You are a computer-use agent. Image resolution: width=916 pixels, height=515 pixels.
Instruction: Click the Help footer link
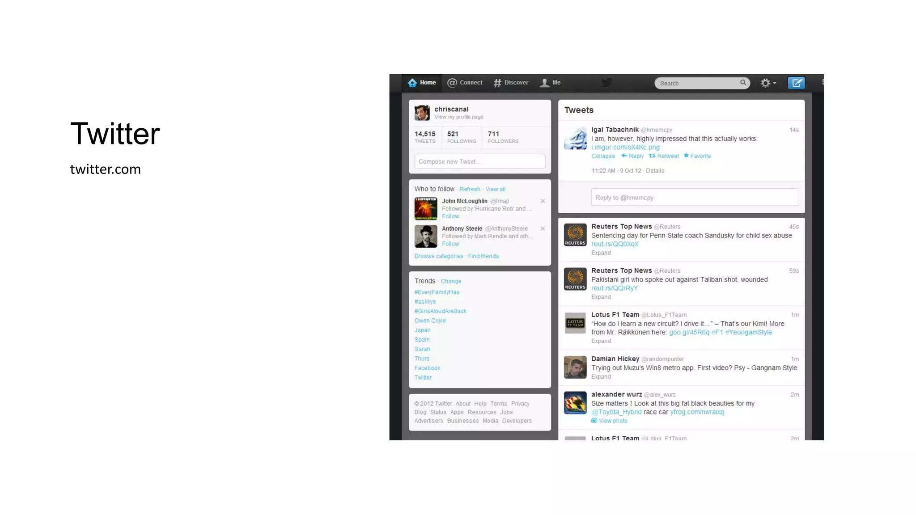coord(480,404)
